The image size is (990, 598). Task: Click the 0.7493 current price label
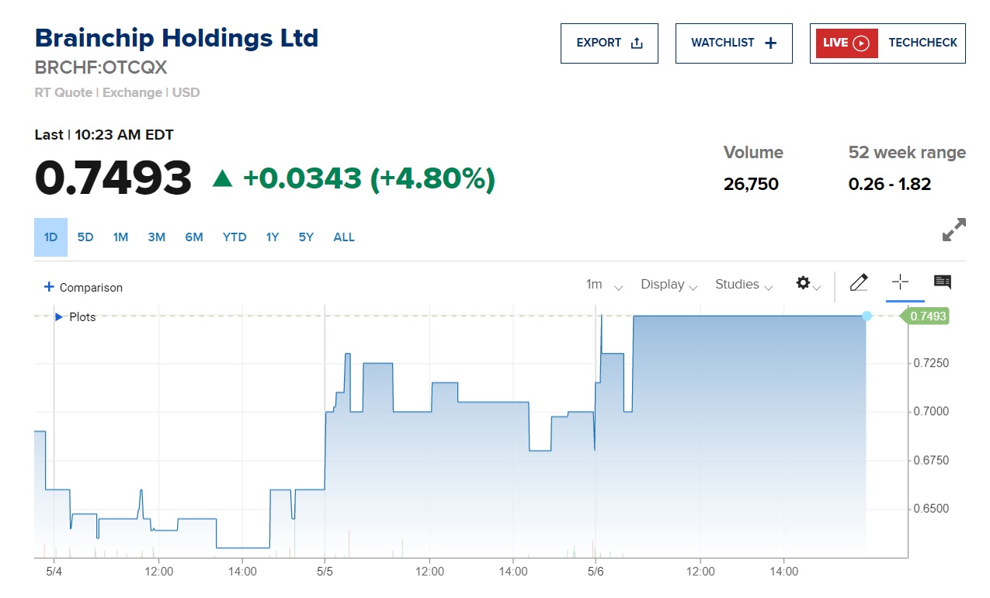point(927,316)
